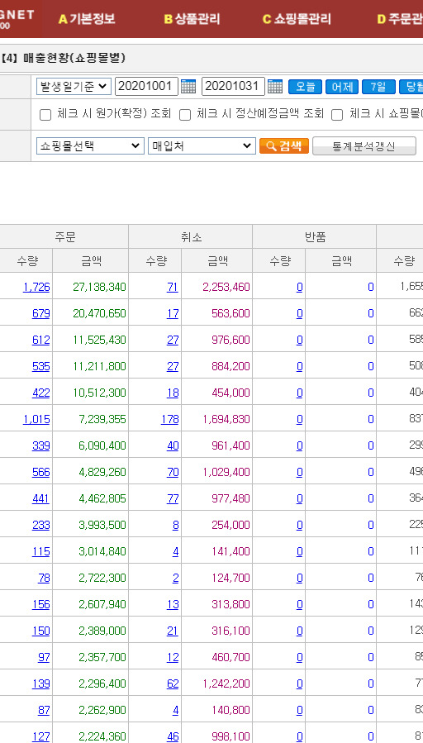Select cancel amount 1,694,830
Image resolution: width=423 pixels, height=743 pixels.
(226, 420)
